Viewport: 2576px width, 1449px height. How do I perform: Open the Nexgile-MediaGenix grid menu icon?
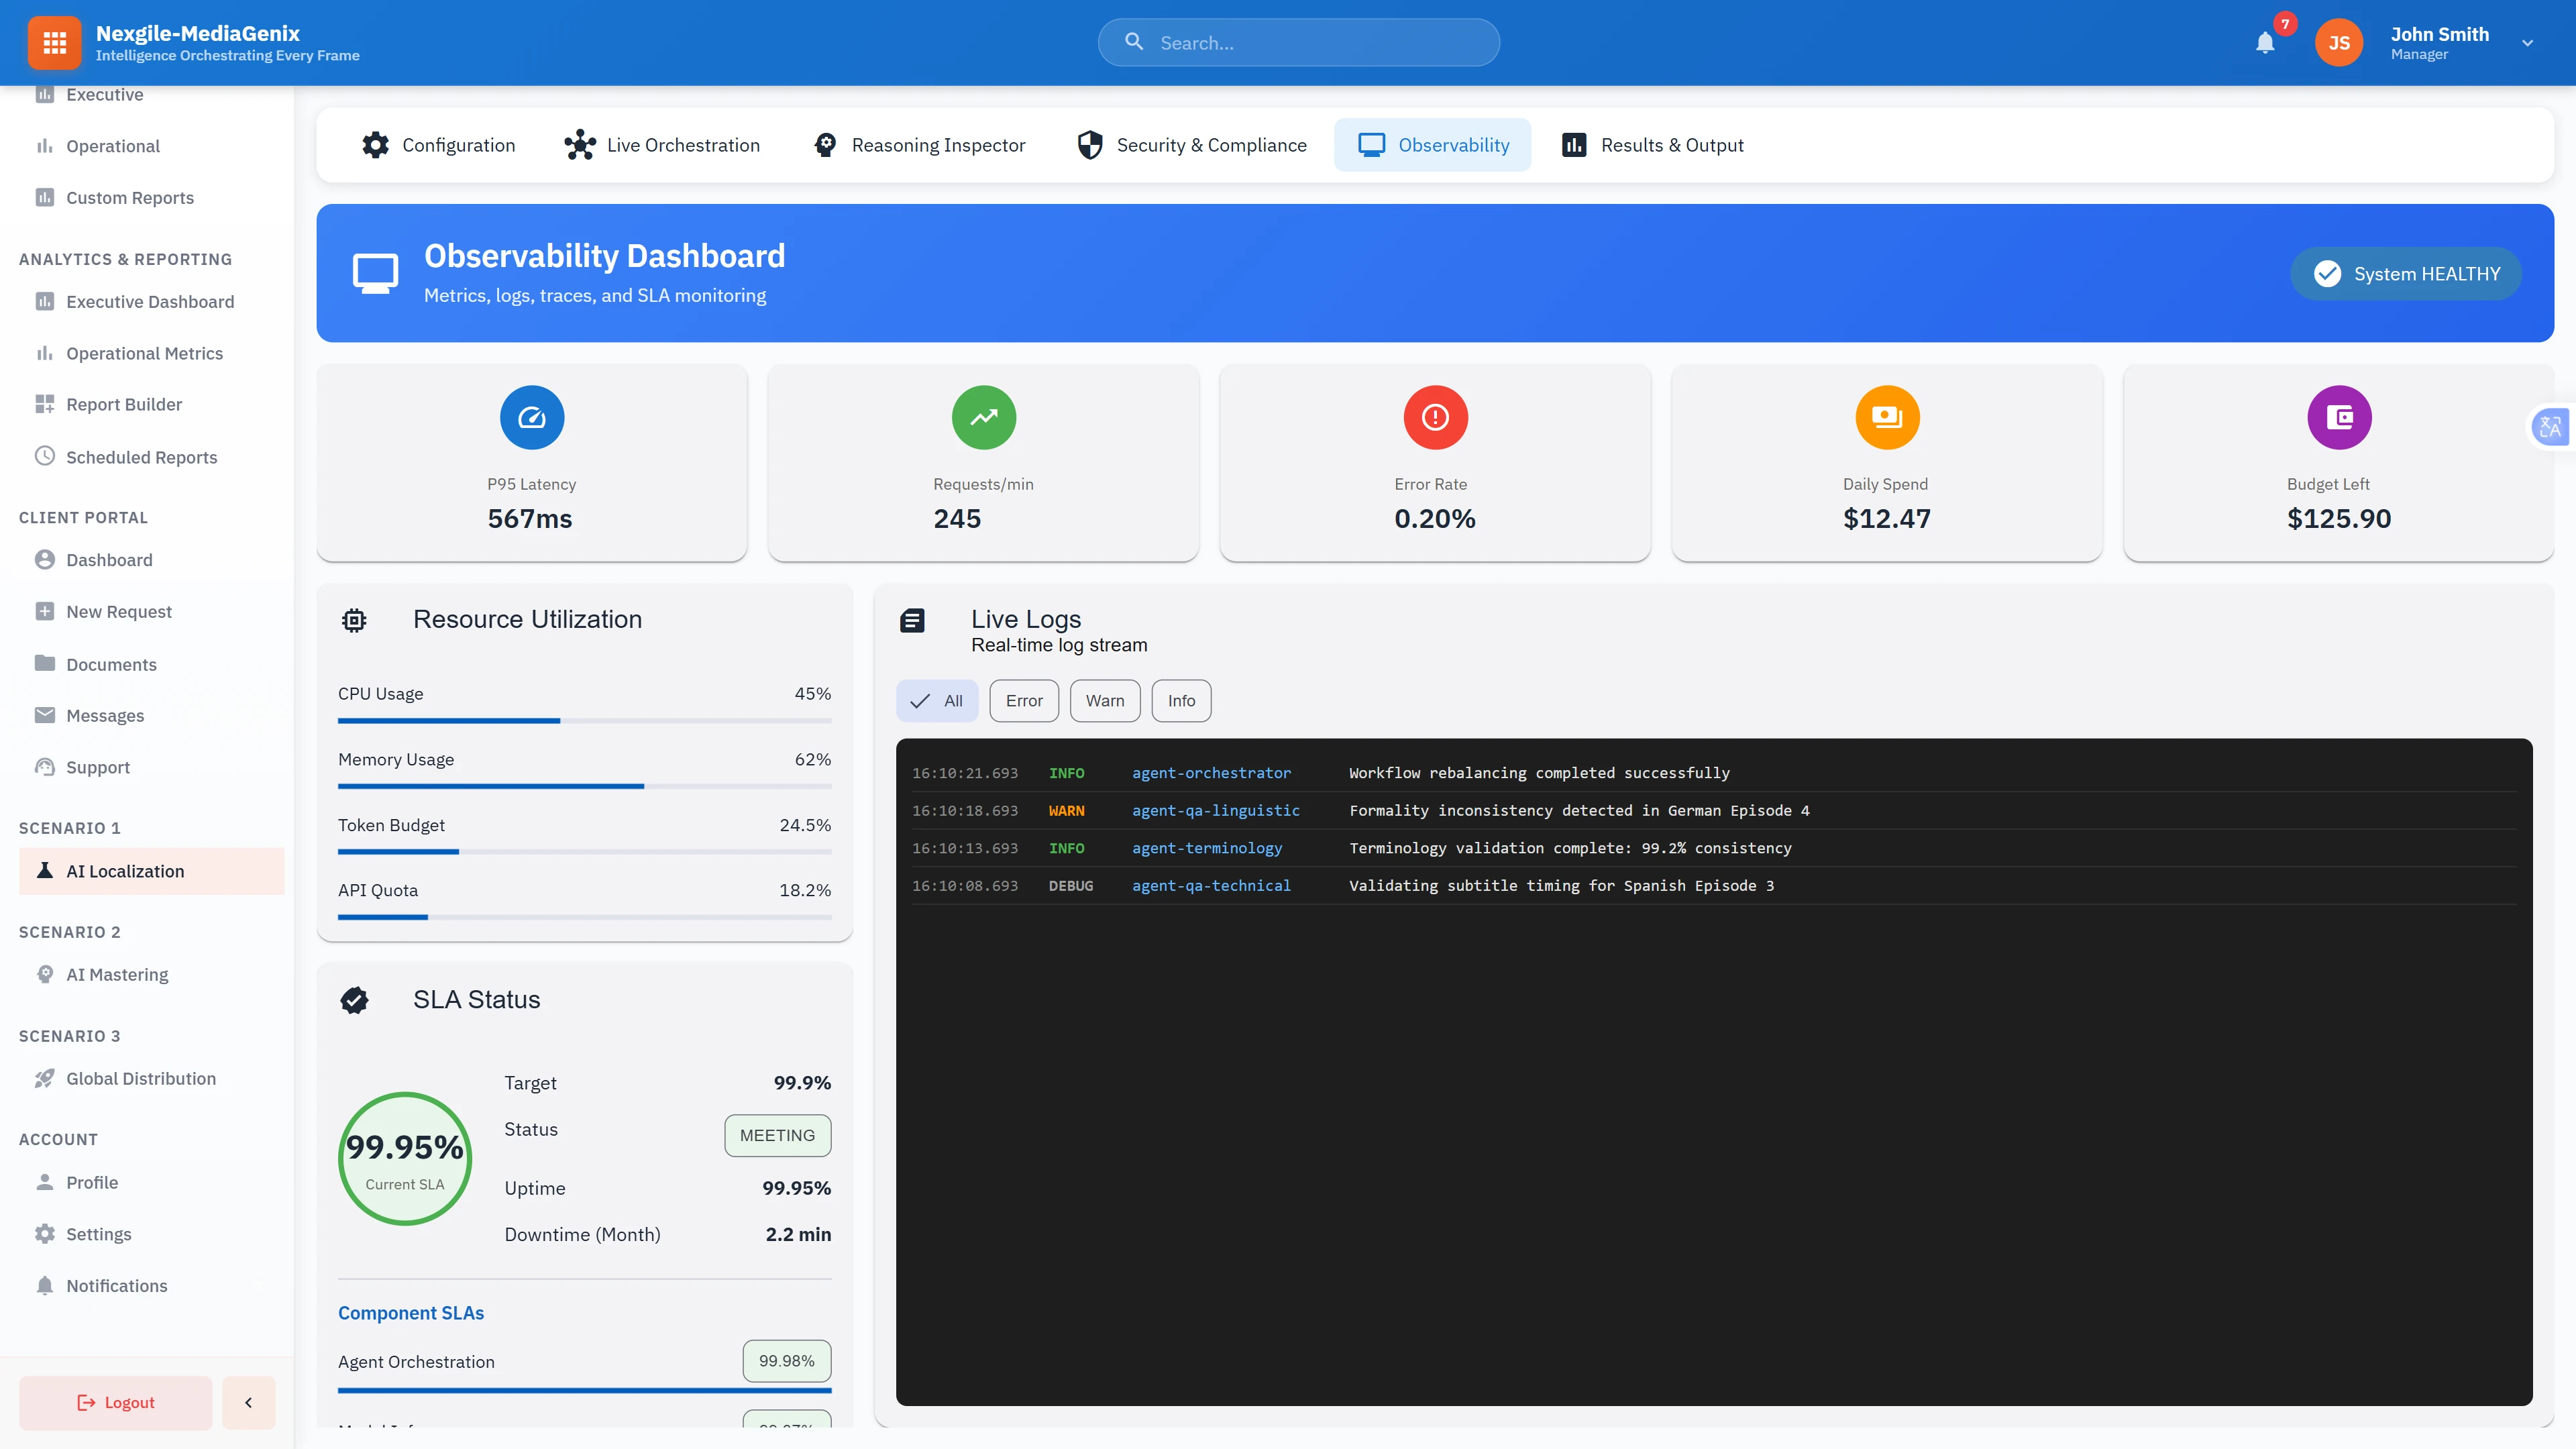[54, 42]
